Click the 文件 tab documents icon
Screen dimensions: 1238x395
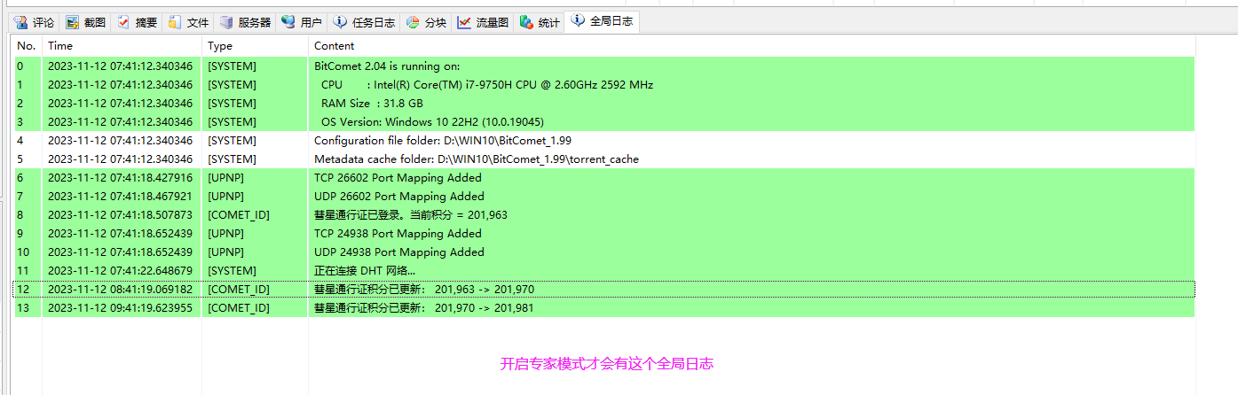pyautogui.click(x=176, y=23)
